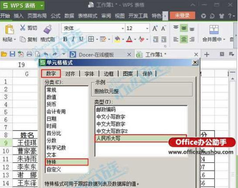Image resolution: width=238 pixels, height=188 pixels.
Task: Select cell containing 王佳琪
Action: pyautogui.click(x=25, y=143)
